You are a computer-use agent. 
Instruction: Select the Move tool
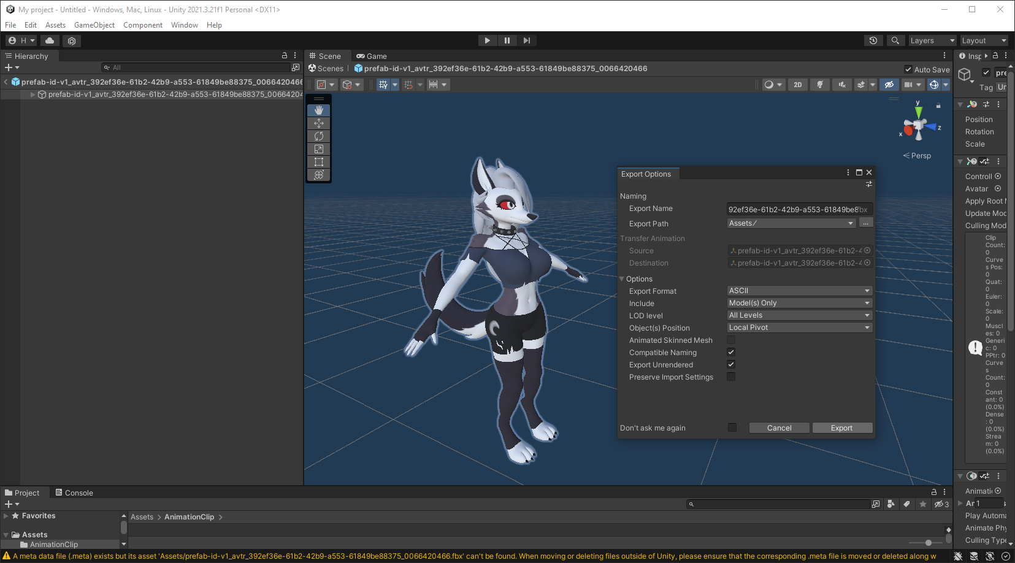[318, 123]
